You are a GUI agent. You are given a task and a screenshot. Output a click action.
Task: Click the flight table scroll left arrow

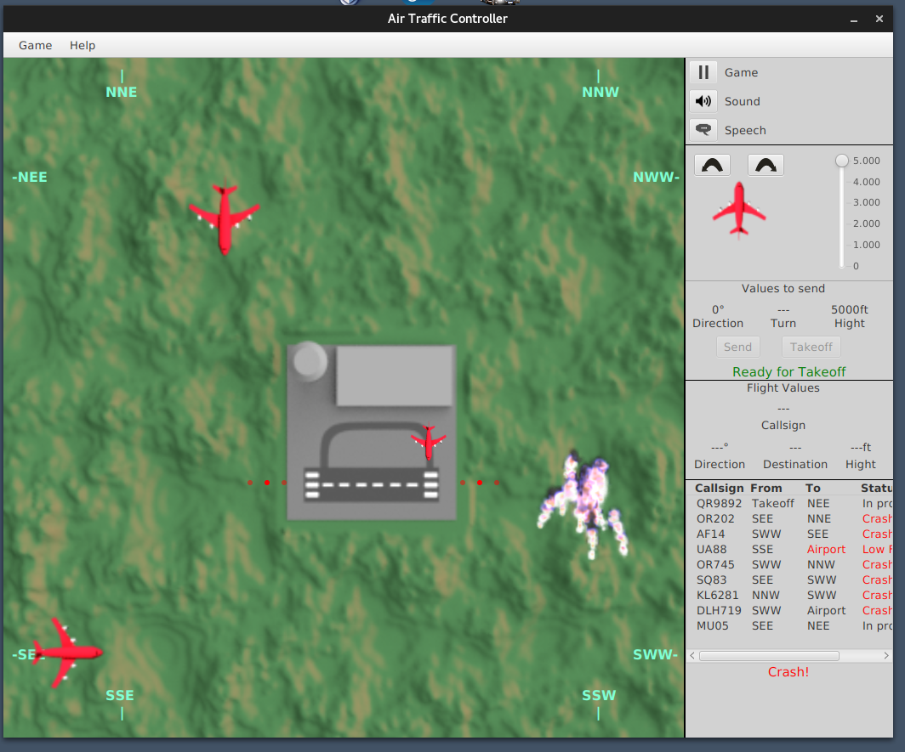692,656
